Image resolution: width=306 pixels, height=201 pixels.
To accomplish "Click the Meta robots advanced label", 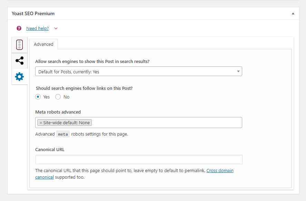I will (58, 112).
